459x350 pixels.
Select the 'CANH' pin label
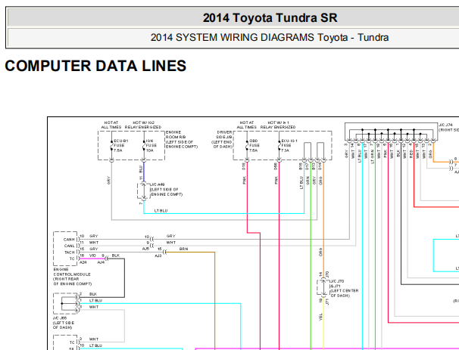tap(70, 240)
